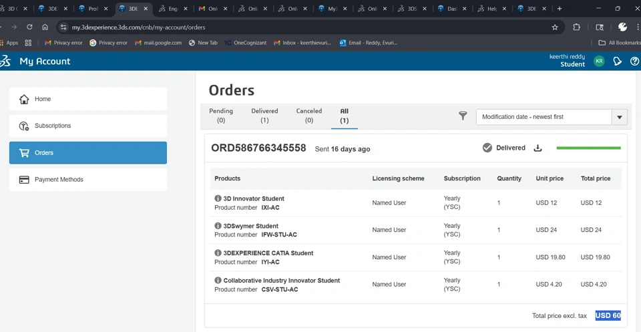This screenshot has width=641, height=332.
Task: Expand the sort dropdown arrow
Action: point(620,117)
